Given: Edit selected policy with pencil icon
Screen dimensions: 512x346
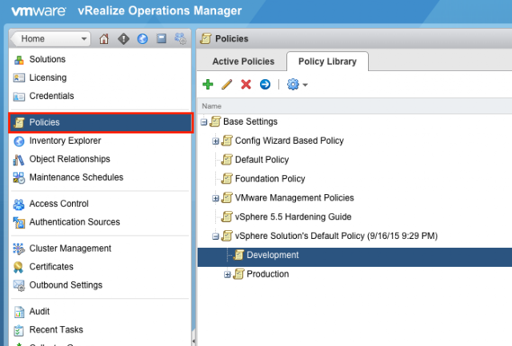Looking at the screenshot, I should (x=227, y=85).
